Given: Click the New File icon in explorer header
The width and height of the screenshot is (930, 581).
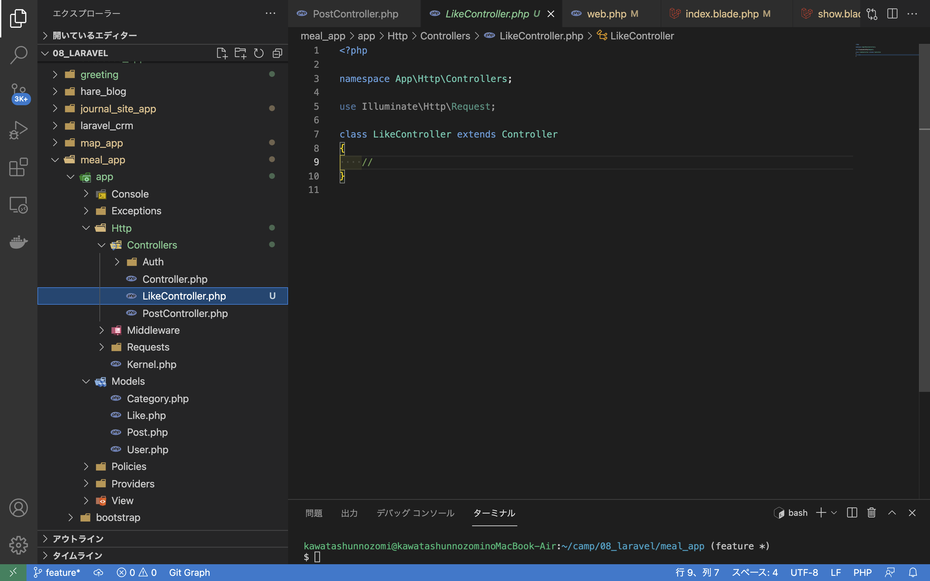Looking at the screenshot, I should click(222, 53).
